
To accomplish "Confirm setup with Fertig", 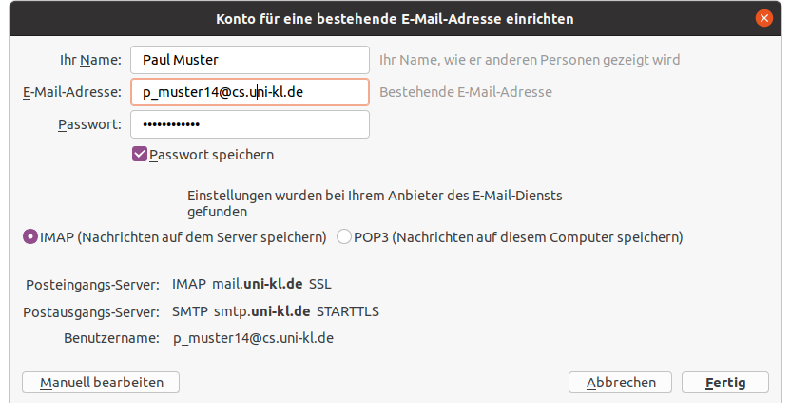I will coord(724,382).
